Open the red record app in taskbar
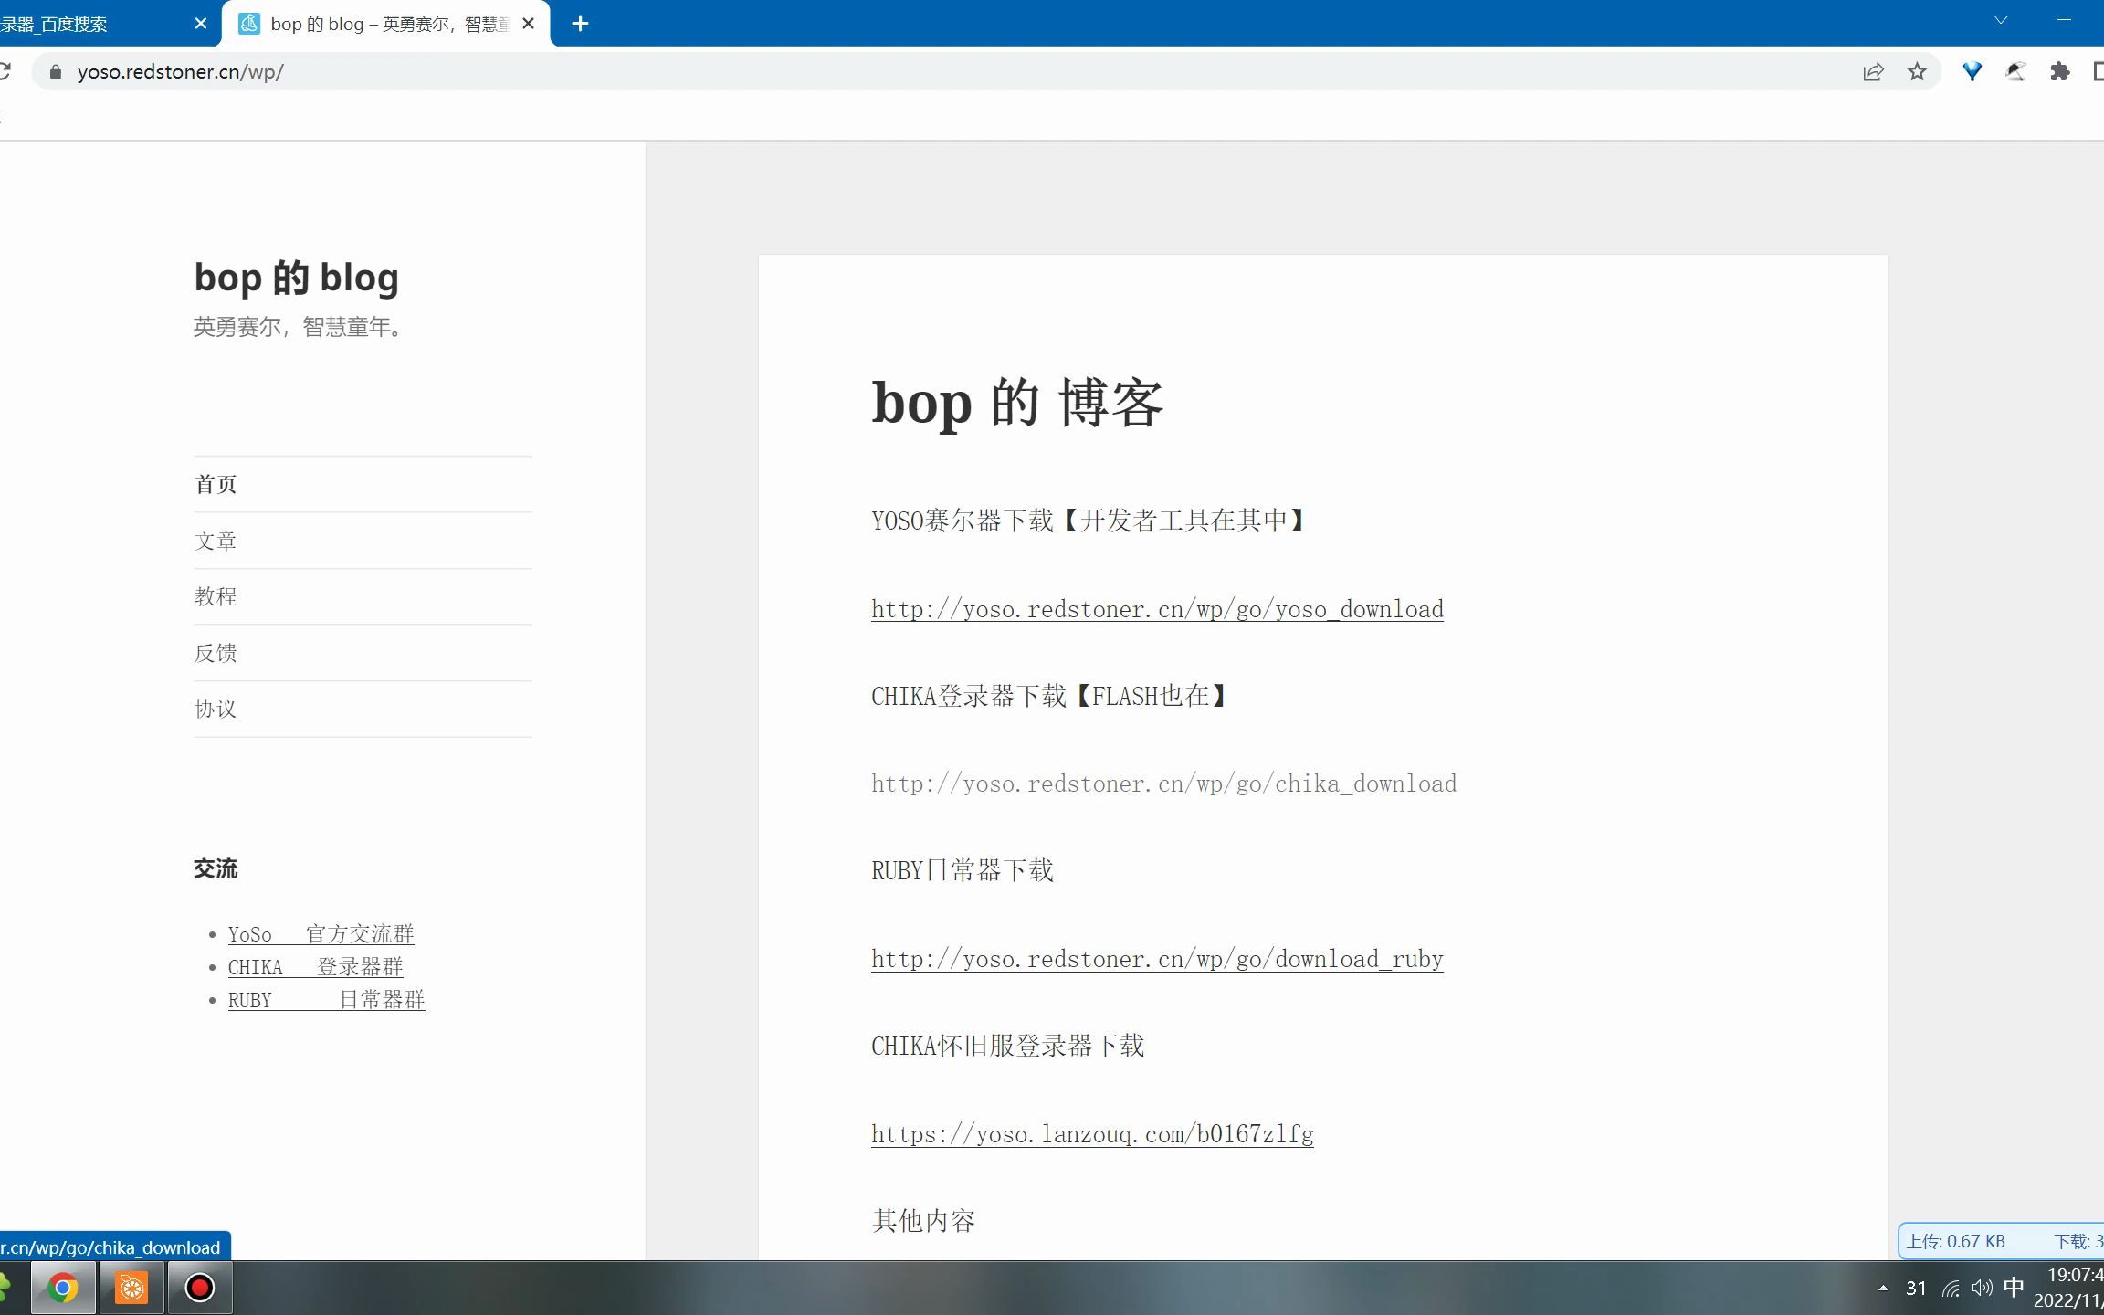Screen dimensions: 2104x1315 (x=200, y=1288)
